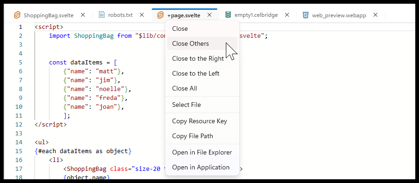Open the web_preview.webapp tab
This screenshot has width=419, height=183.
(x=339, y=15)
